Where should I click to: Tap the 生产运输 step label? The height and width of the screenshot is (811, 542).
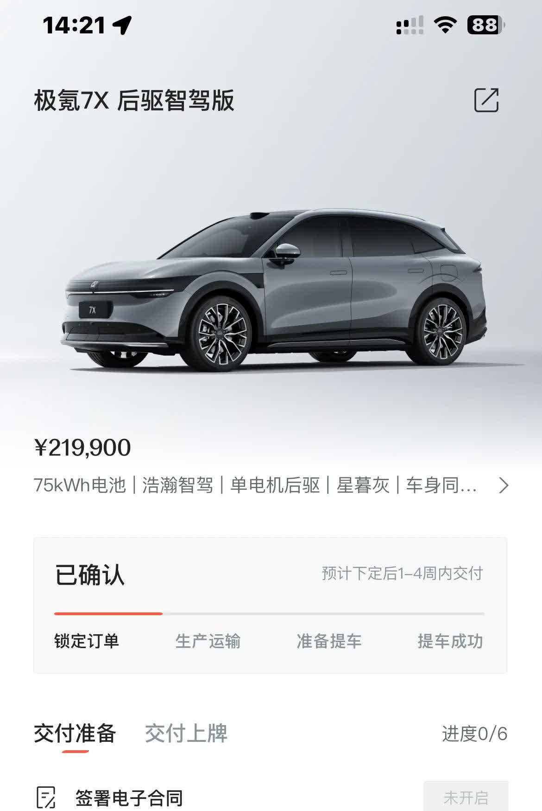[208, 641]
